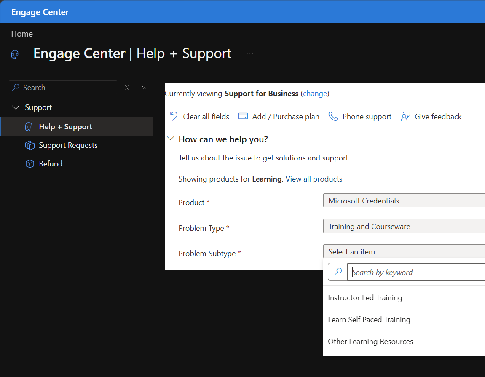
Task: Select Help + Support in the sidebar
Action: [77, 126]
